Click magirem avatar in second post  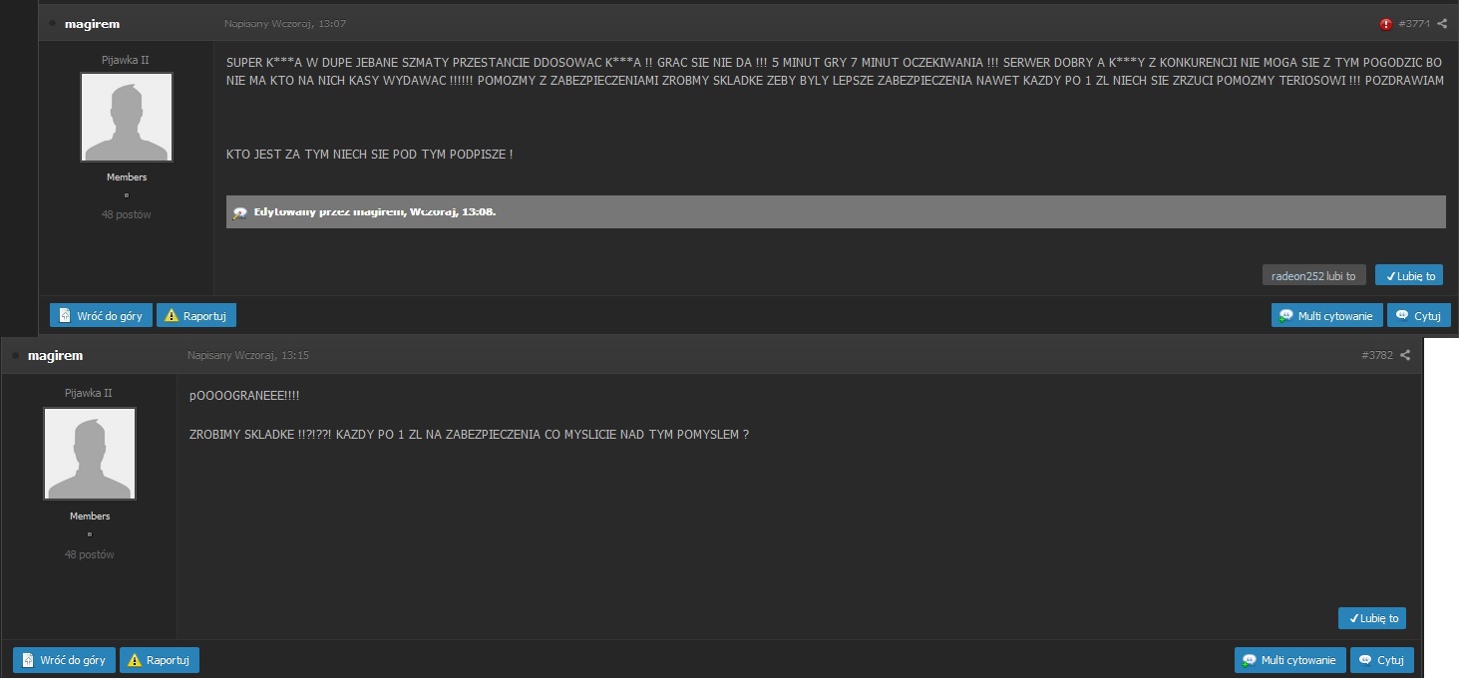coord(90,454)
